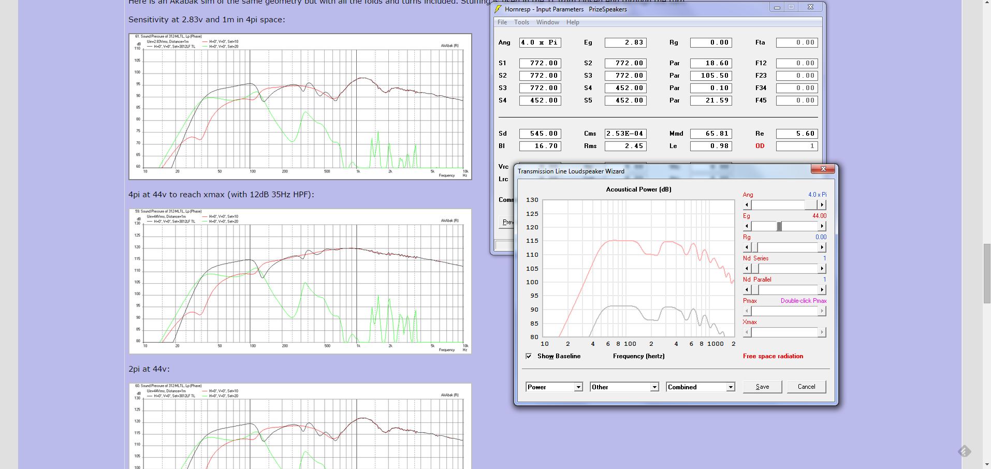Maximize the Hornresp Input Parameters window
The height and width of the screenshot is (469, 991).
coord(791,7)
